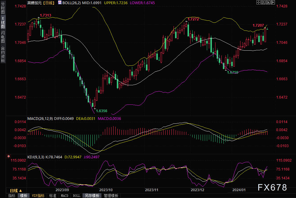Click the chart compress-left icon
The image size is (296, 198).
tap(263, 2)
